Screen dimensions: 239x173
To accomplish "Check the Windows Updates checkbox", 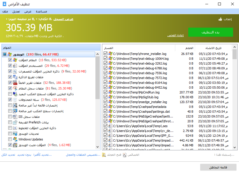I will click(x=10, y=139).
